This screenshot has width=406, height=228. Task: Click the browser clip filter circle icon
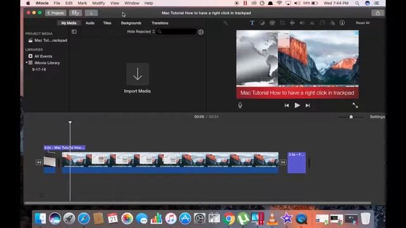(200, 32)
